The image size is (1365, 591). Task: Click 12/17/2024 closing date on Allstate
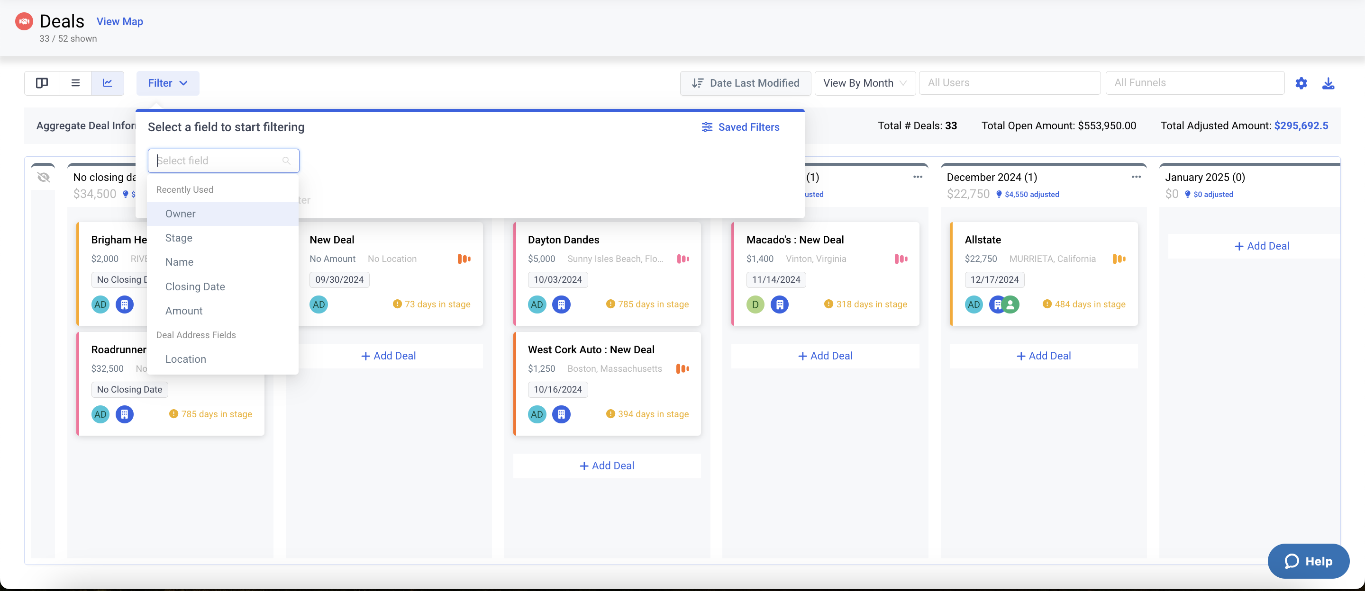tap(995, 279)
